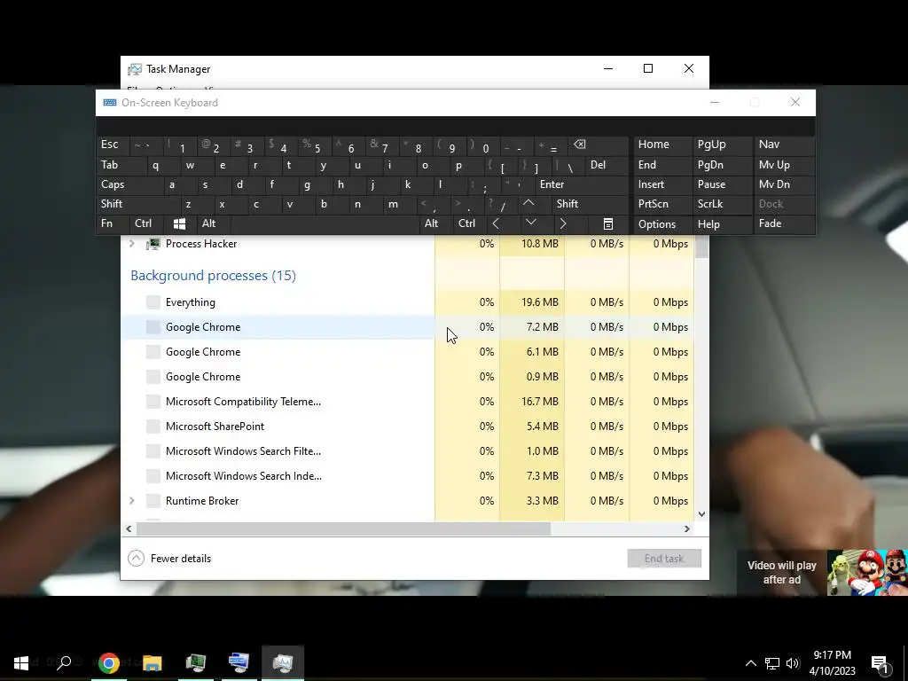Click the Microsoft SharePoint process icon
The width and height of the screenshot is (908, 681).
tap(153, 427)
